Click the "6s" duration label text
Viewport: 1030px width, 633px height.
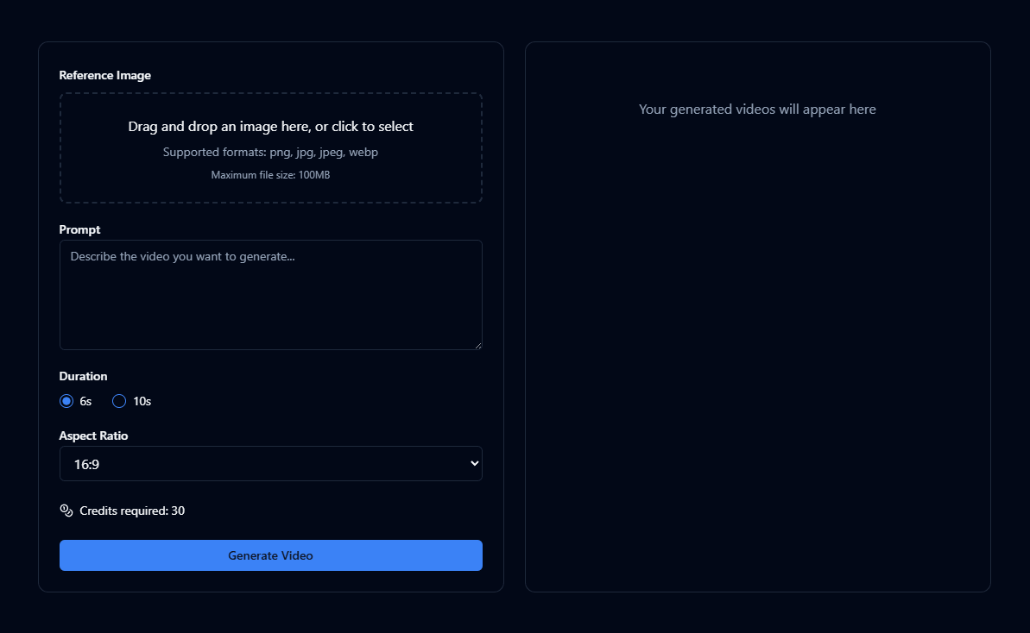85,401
